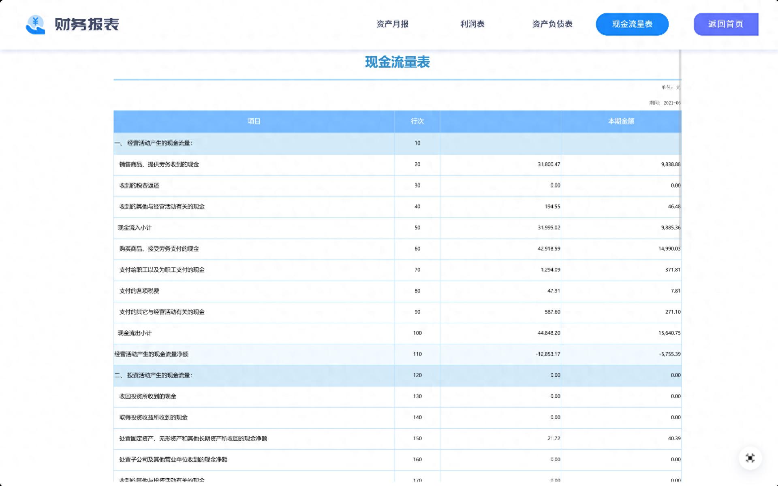Select the 资产负债表 tab
778x486 pixels.
click(x=552, y=24)
